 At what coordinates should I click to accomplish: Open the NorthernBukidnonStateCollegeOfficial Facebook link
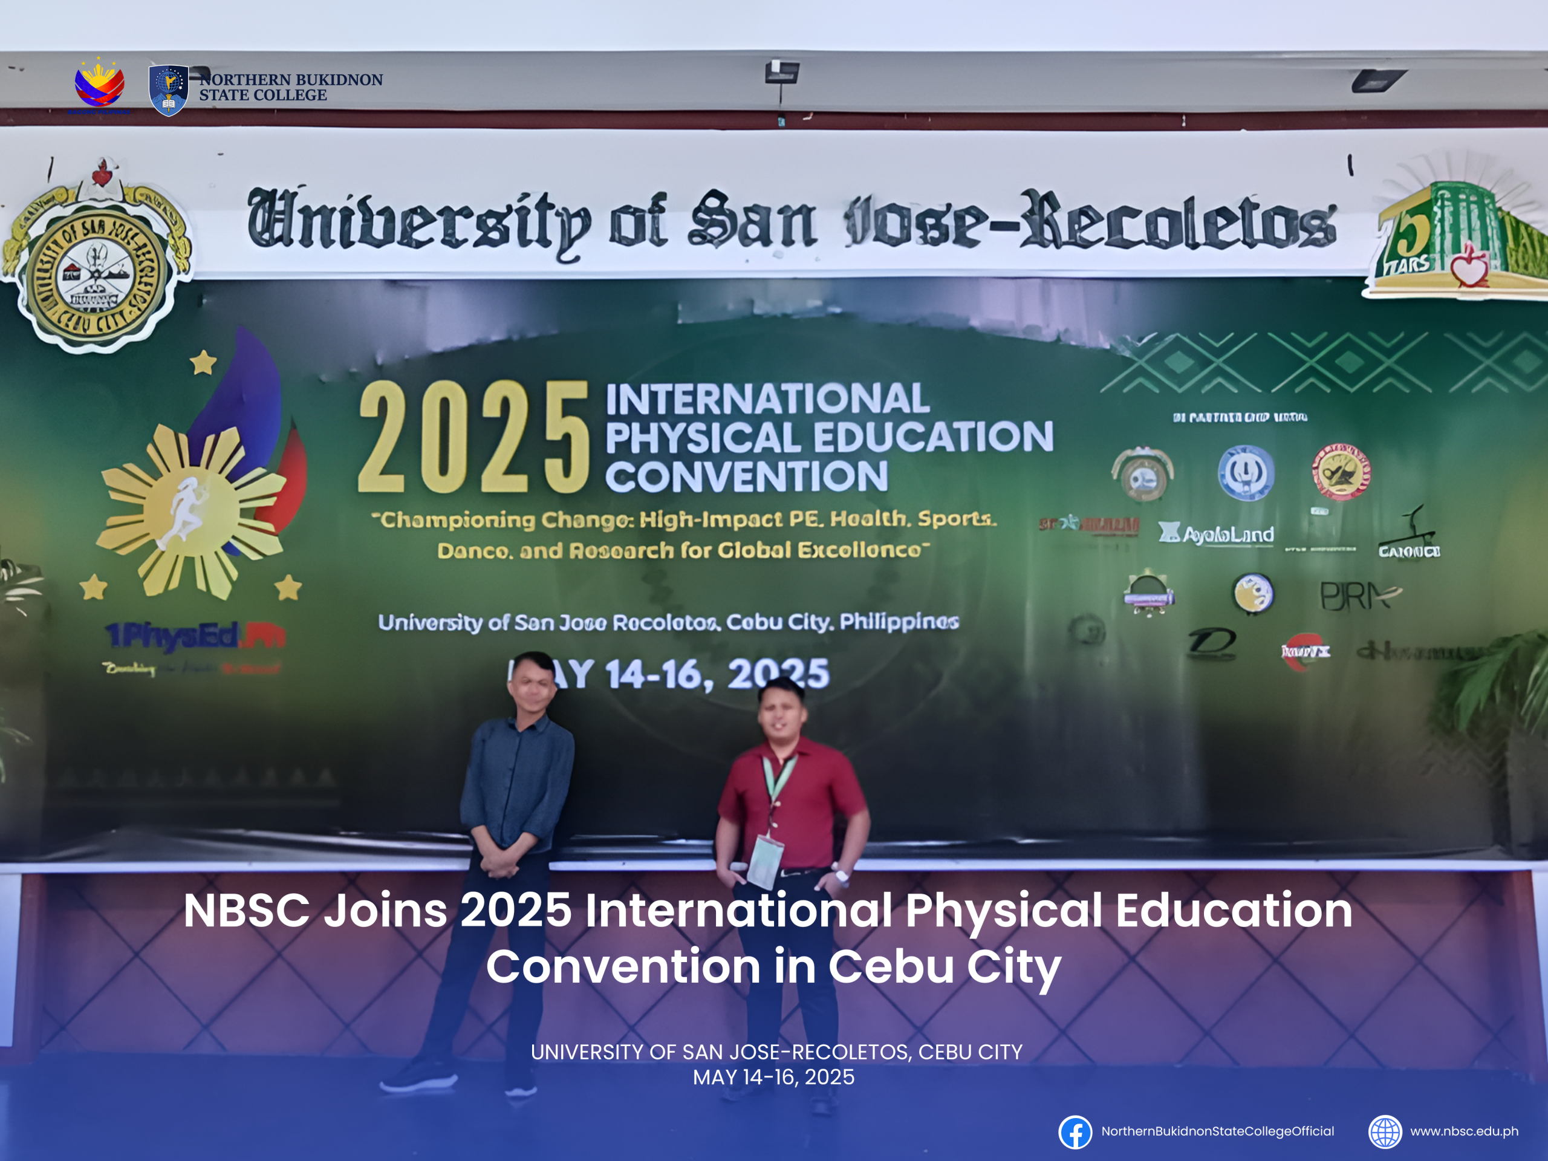tap(1218, 1131)
